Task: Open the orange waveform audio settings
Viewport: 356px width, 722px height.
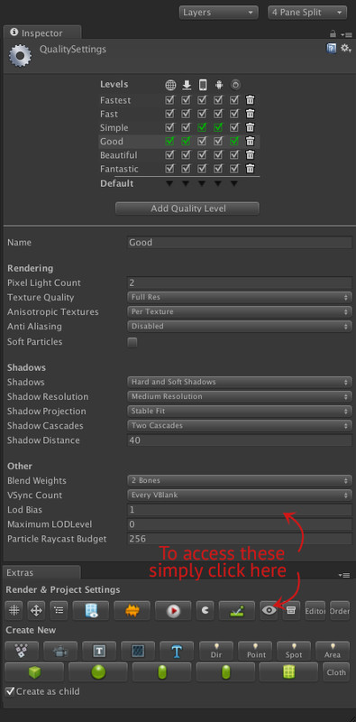Action: click(132, 611)
